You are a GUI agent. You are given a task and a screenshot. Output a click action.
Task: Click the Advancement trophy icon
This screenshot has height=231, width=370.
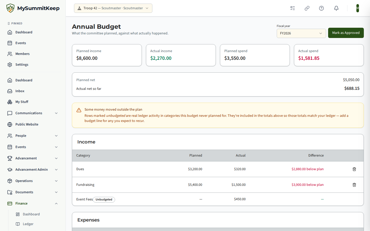(x=10, y=158)
